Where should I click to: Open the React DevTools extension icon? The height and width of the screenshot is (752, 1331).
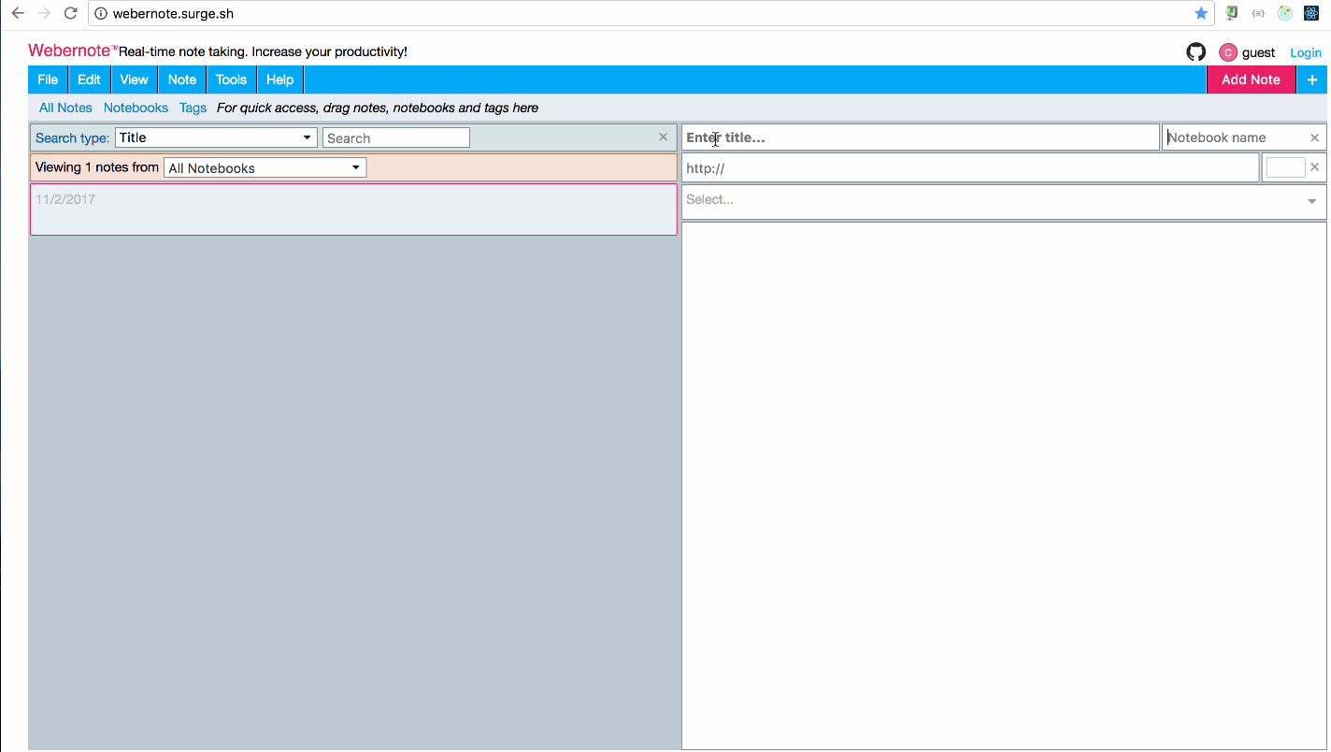click(x=1311, y=13)
